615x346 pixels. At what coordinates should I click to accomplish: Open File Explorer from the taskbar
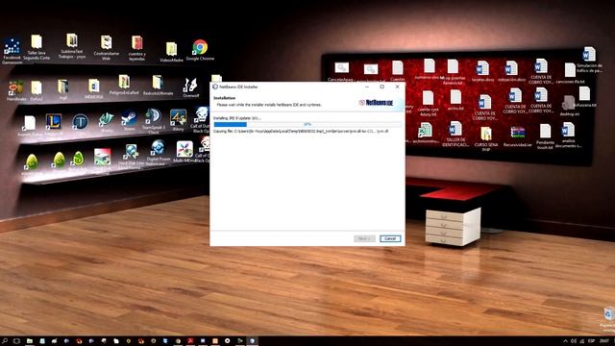click(x=30, y=341)
